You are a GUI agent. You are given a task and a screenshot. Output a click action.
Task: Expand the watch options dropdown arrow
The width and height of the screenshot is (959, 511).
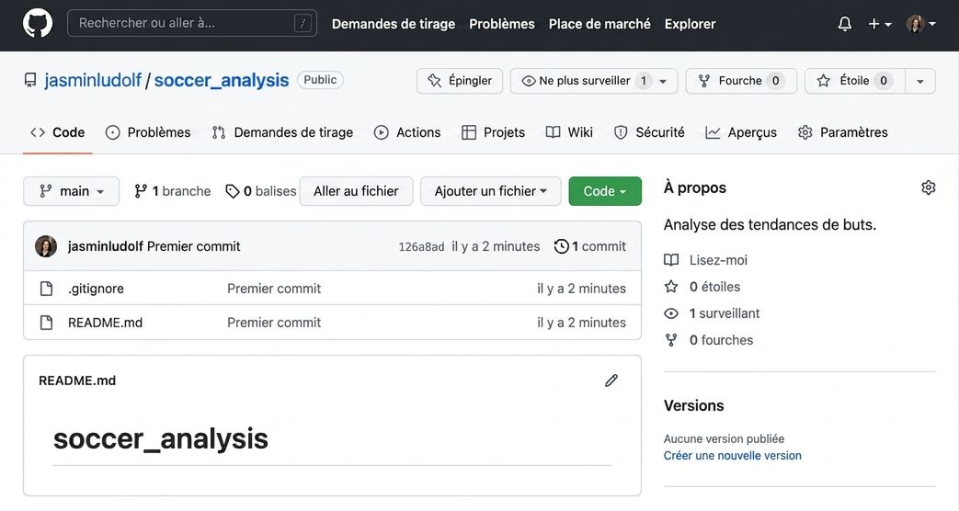(664, 81)
